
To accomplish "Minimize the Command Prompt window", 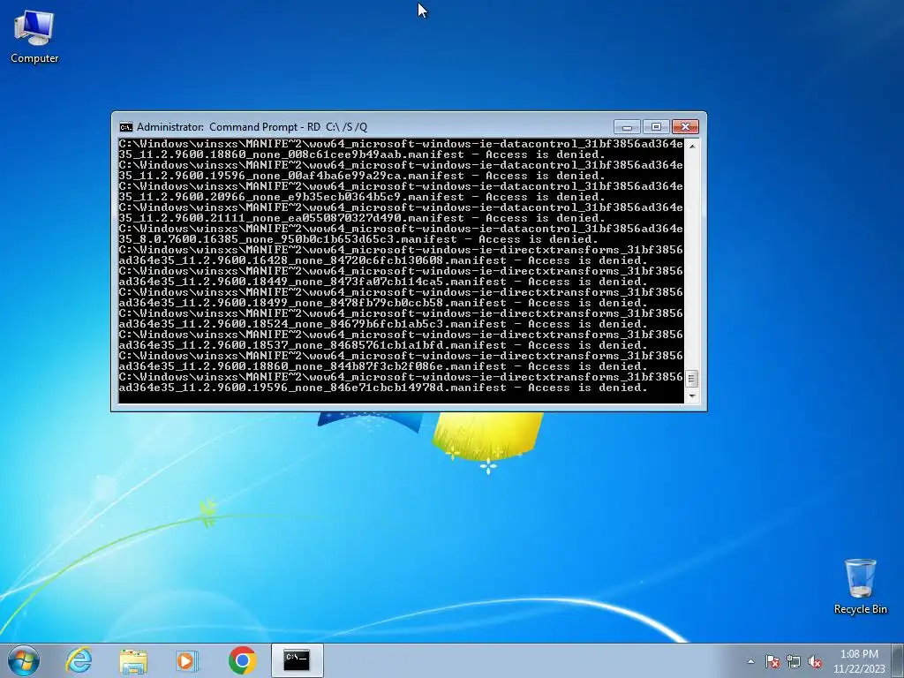I will click(x=628, y=127).
